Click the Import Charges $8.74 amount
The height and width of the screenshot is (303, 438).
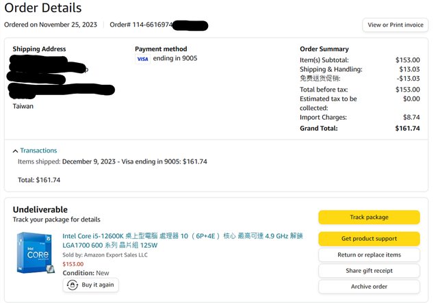click(x=411, y=118)
